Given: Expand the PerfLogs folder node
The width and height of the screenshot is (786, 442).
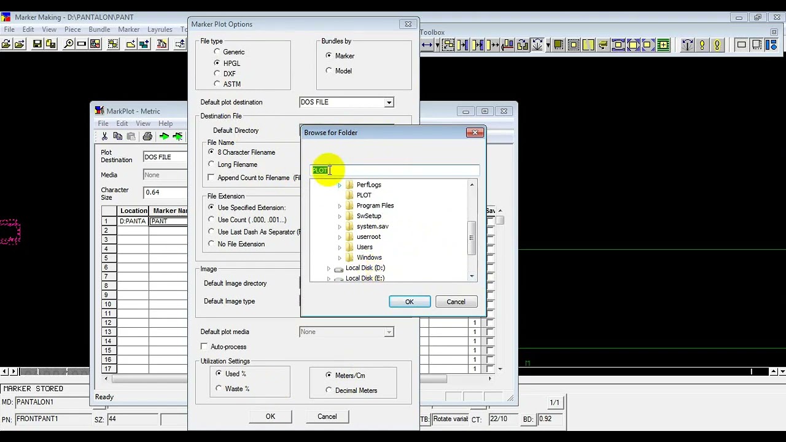Looking at the screenshot, I should click(x=340, y=185).
